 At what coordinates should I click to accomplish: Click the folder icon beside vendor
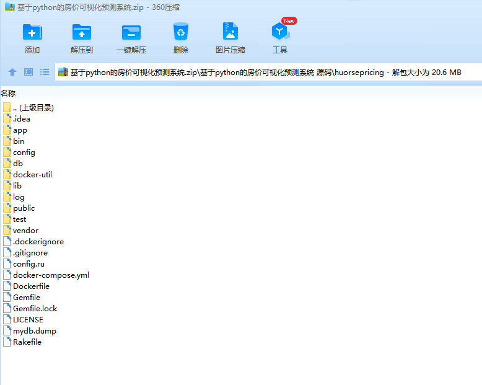pos(7,230)
